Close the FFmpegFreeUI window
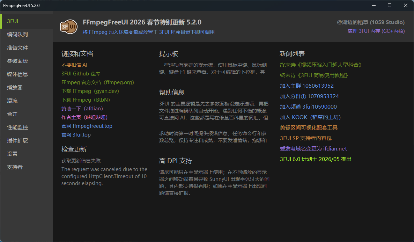The height and width of the screenshot is (242, 414). 406,5
